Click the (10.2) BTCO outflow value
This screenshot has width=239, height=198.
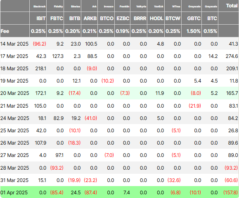point(108,81)
